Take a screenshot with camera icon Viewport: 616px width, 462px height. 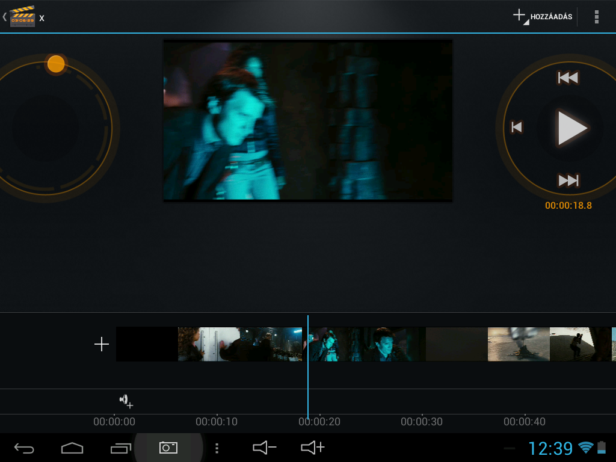click(168, 448)
